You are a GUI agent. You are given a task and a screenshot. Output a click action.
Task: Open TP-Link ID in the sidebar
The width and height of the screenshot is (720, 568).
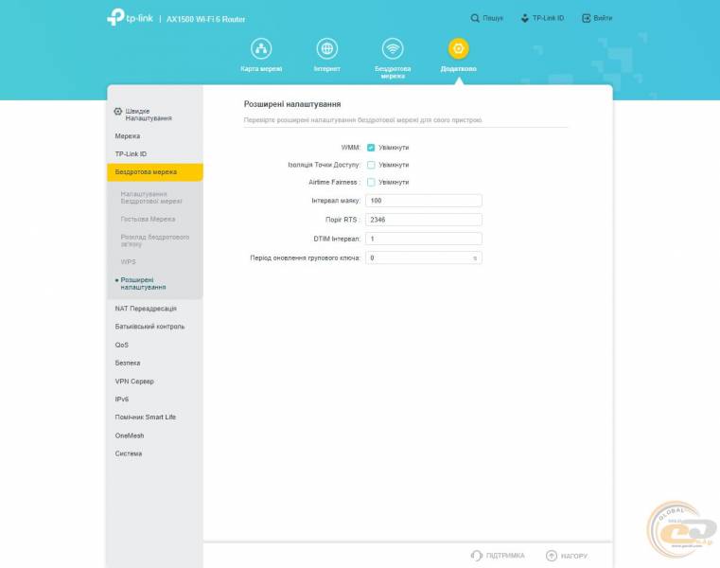[131, 154]
